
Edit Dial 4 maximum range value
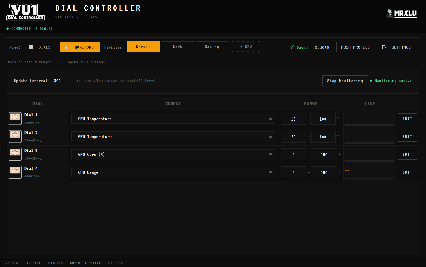(x=324, y=172)
